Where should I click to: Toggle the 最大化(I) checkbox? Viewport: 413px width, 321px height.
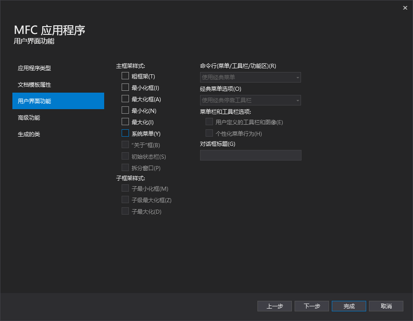tap(125, 122)
